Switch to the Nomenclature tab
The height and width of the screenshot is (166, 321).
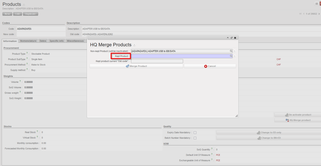pos(28,41)
